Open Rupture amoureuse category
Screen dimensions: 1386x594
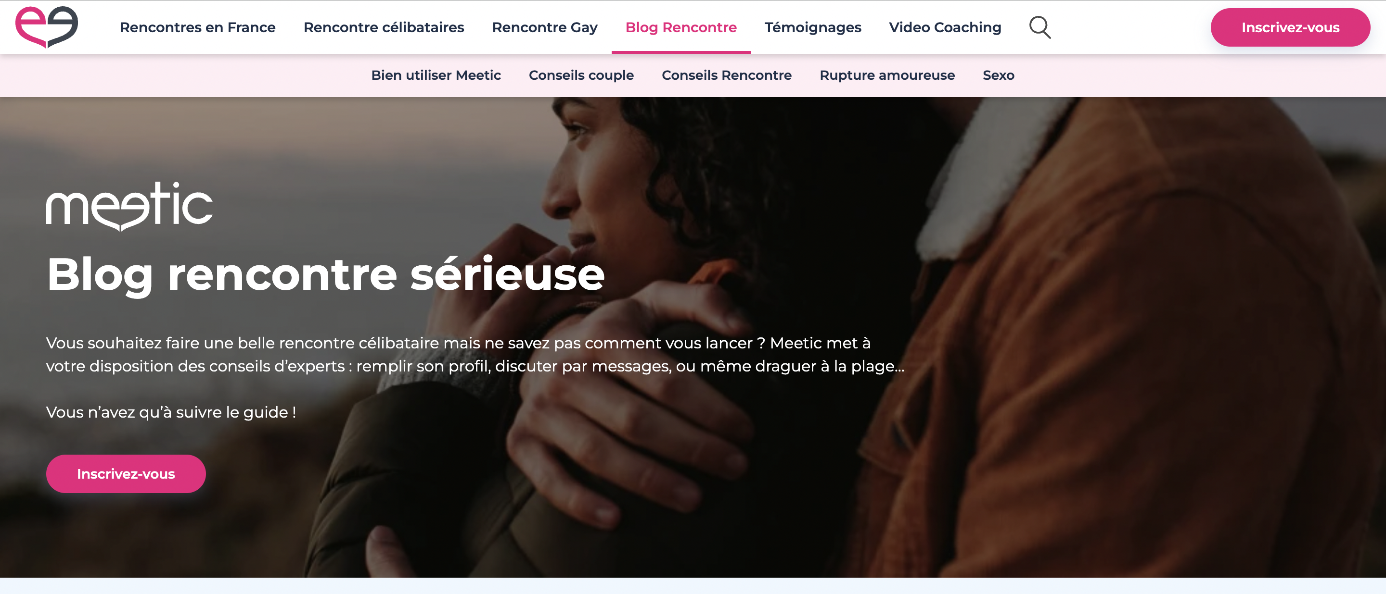coord(886,75)
